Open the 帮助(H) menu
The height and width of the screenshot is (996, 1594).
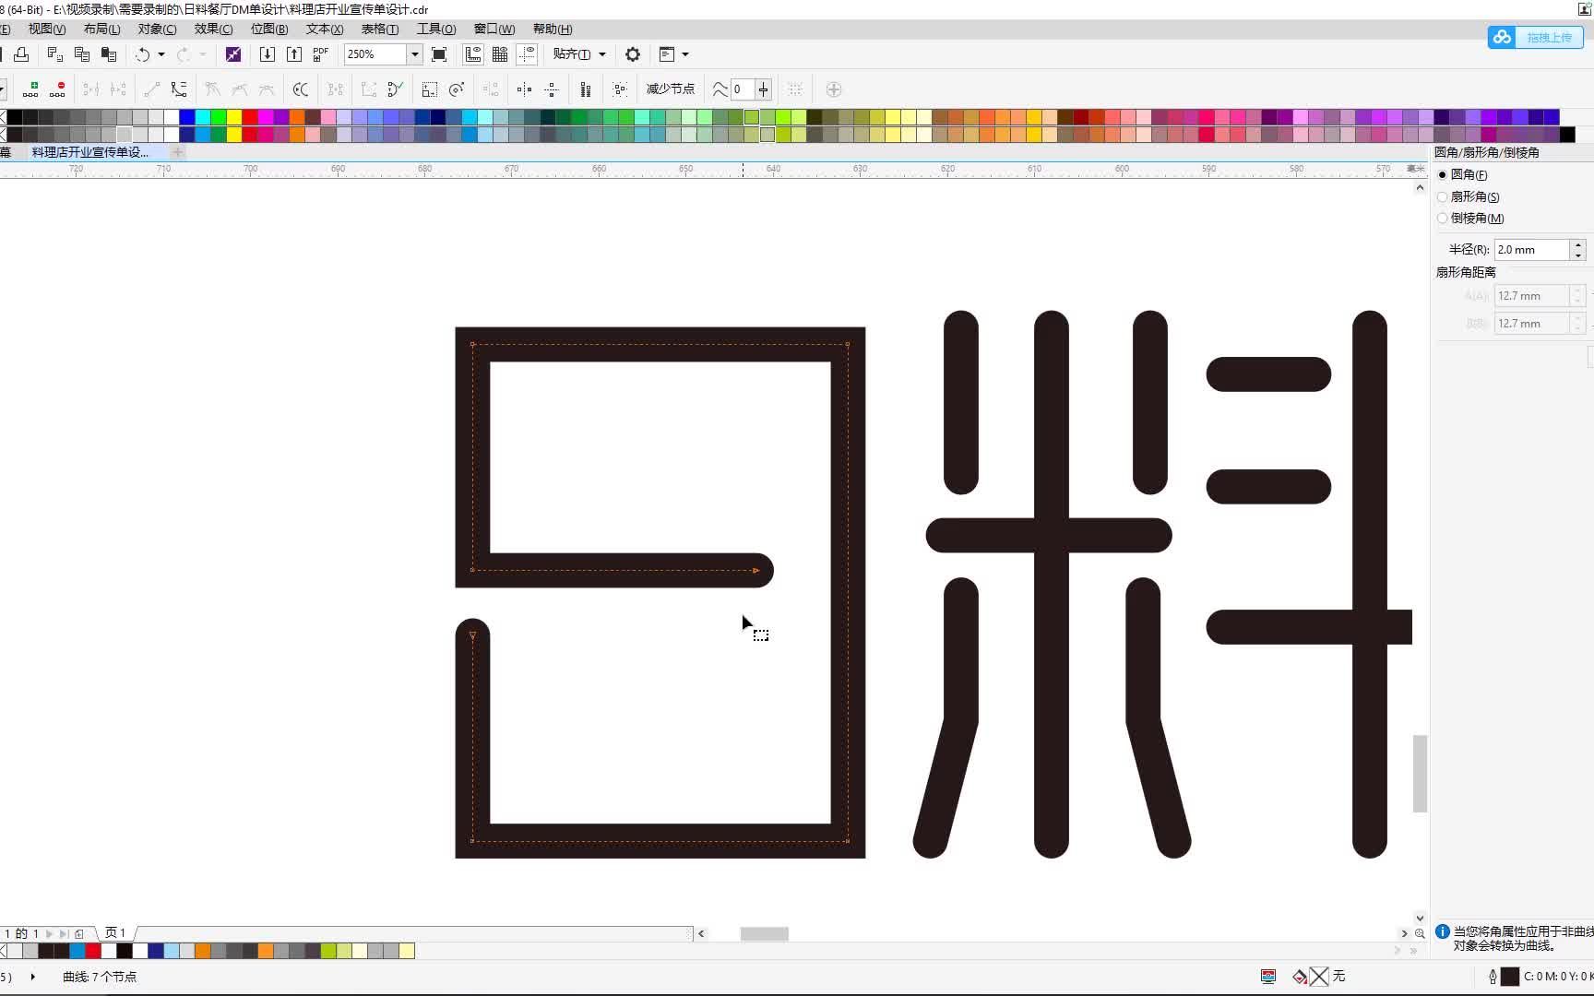coord(553,30)
